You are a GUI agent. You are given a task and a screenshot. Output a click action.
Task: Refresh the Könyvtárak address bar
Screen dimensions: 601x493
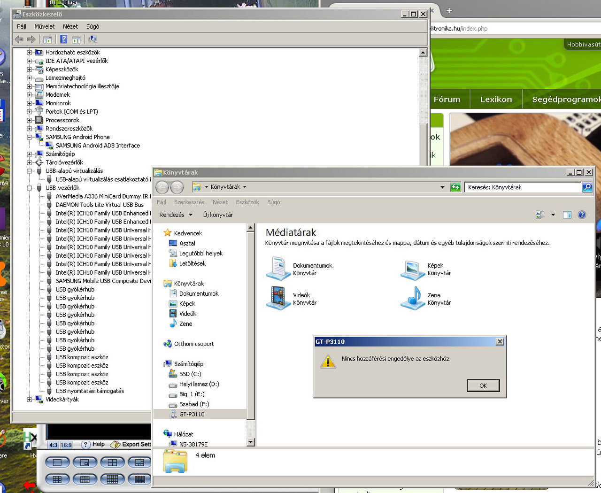click(x=455, y=187)
